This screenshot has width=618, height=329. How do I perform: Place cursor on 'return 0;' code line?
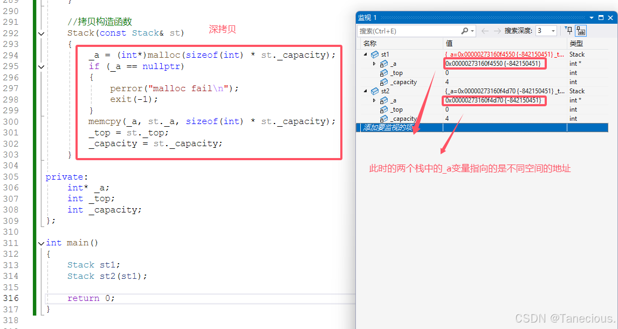click(91, 298)
